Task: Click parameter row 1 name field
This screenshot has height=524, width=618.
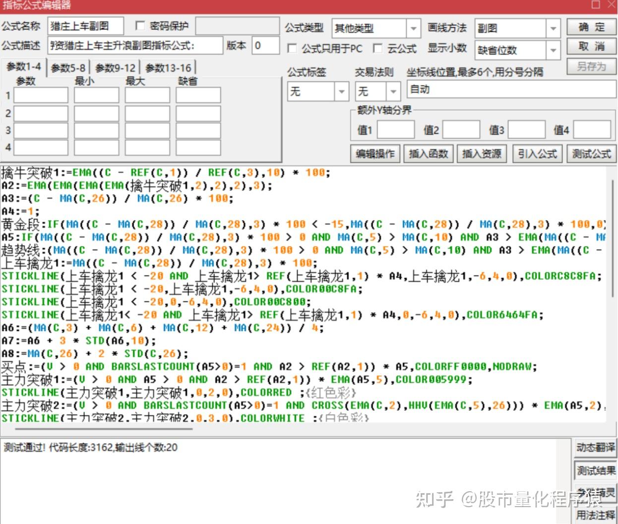Action: (x=41, y=95)
